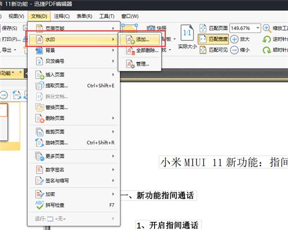This screenshot has height=230, width=288.
Task: Open the 视图(V) menu
Action: (x=16, y=16)
